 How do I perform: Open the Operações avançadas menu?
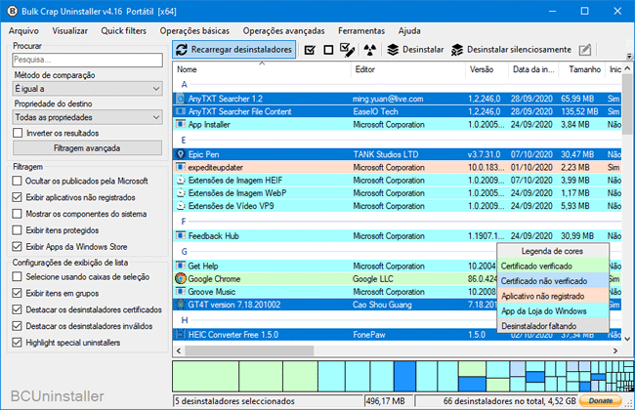(x=286, y=30)
